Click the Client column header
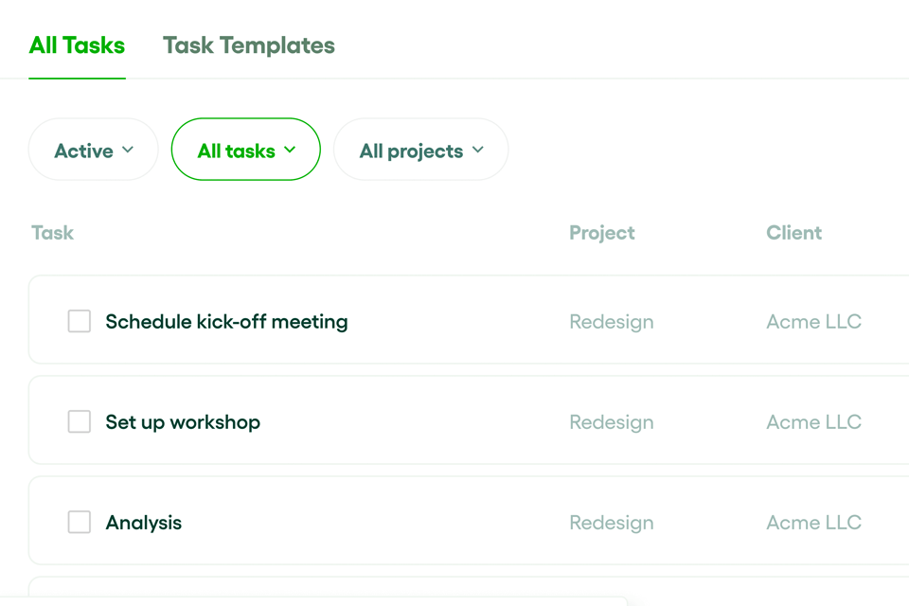This screenshot has width=909, height=606. tap(793, 233)
